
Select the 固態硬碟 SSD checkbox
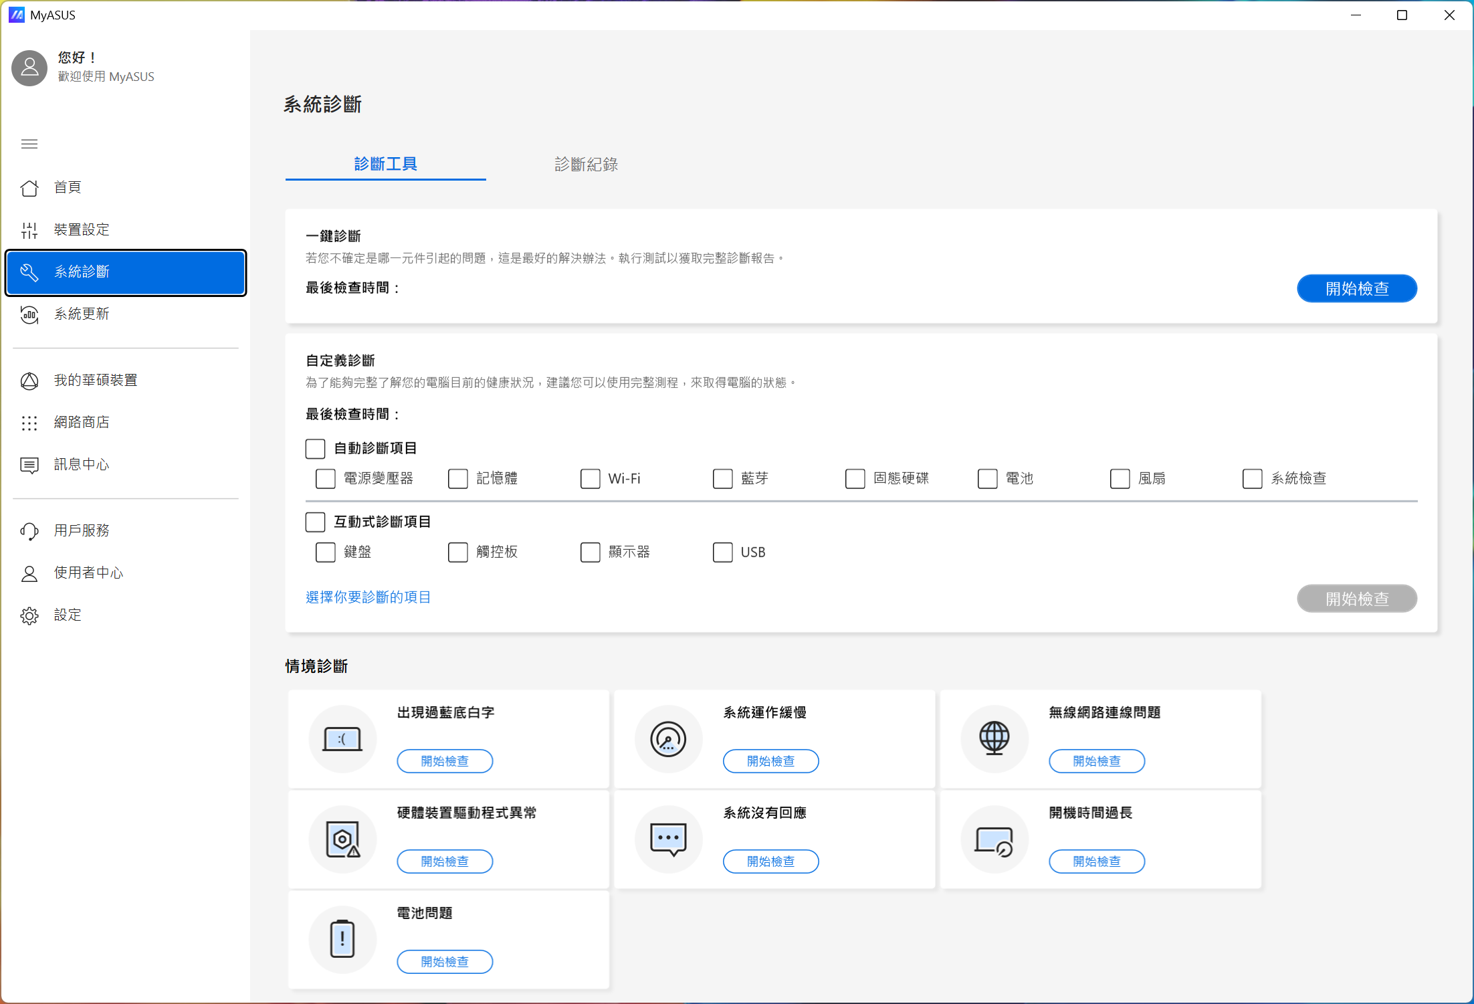coord(855,479)
